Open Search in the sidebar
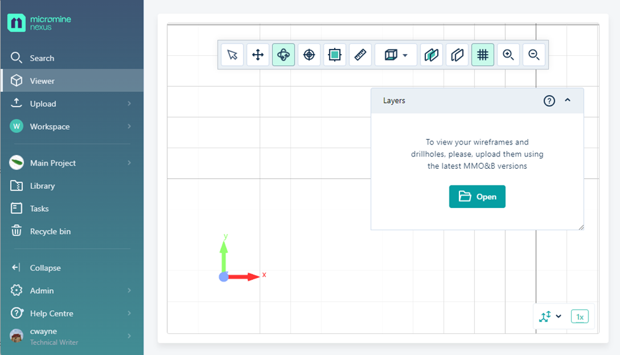 pos(72,58)
